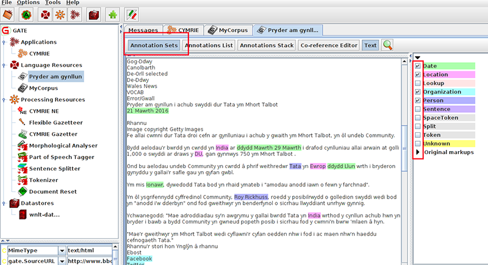Image resolution: width=488 pixels, height=265 pixels.
Task: Open the Co-reference Editor view
Action: click(x=329, y=45)
